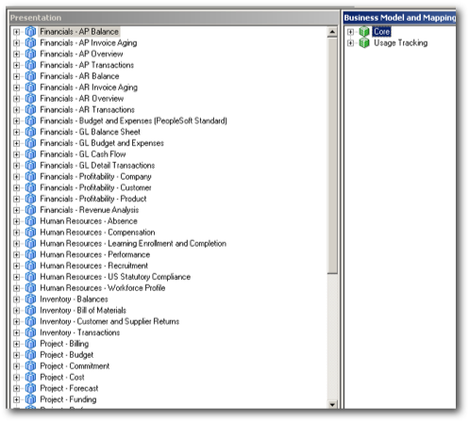The image size is (469, 422).
Task: Expand the Financials - Profitability - Product node
Action: tap(17, 199)
